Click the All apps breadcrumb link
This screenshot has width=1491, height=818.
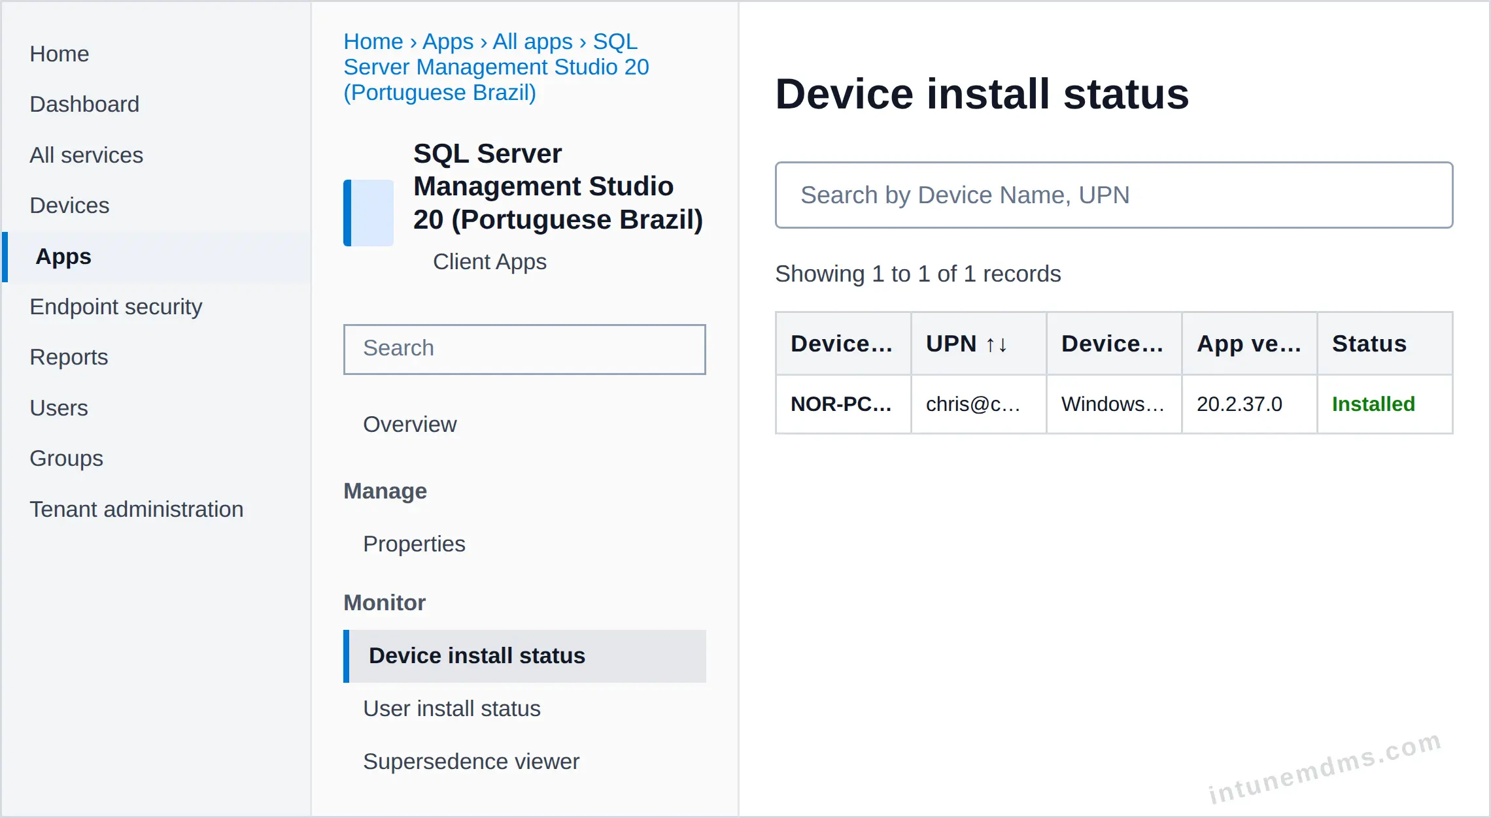tap(532, 41)
